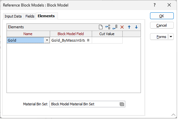
Task: Switch to the Fields tab
Action: 30,16
